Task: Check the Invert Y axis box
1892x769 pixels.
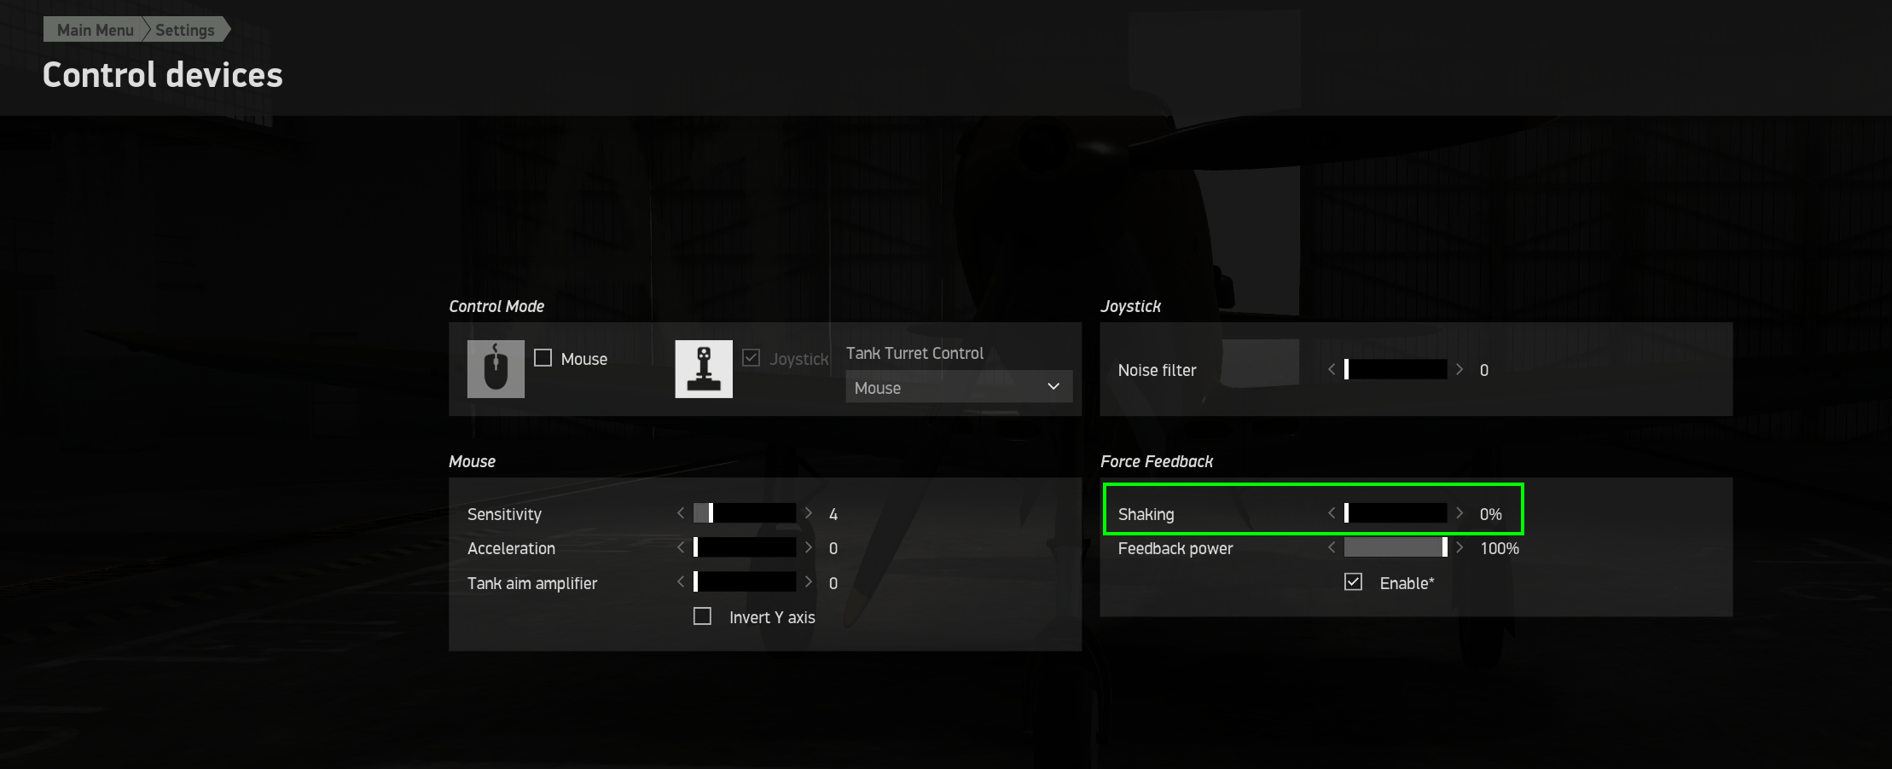Action: tap(703, 616)
